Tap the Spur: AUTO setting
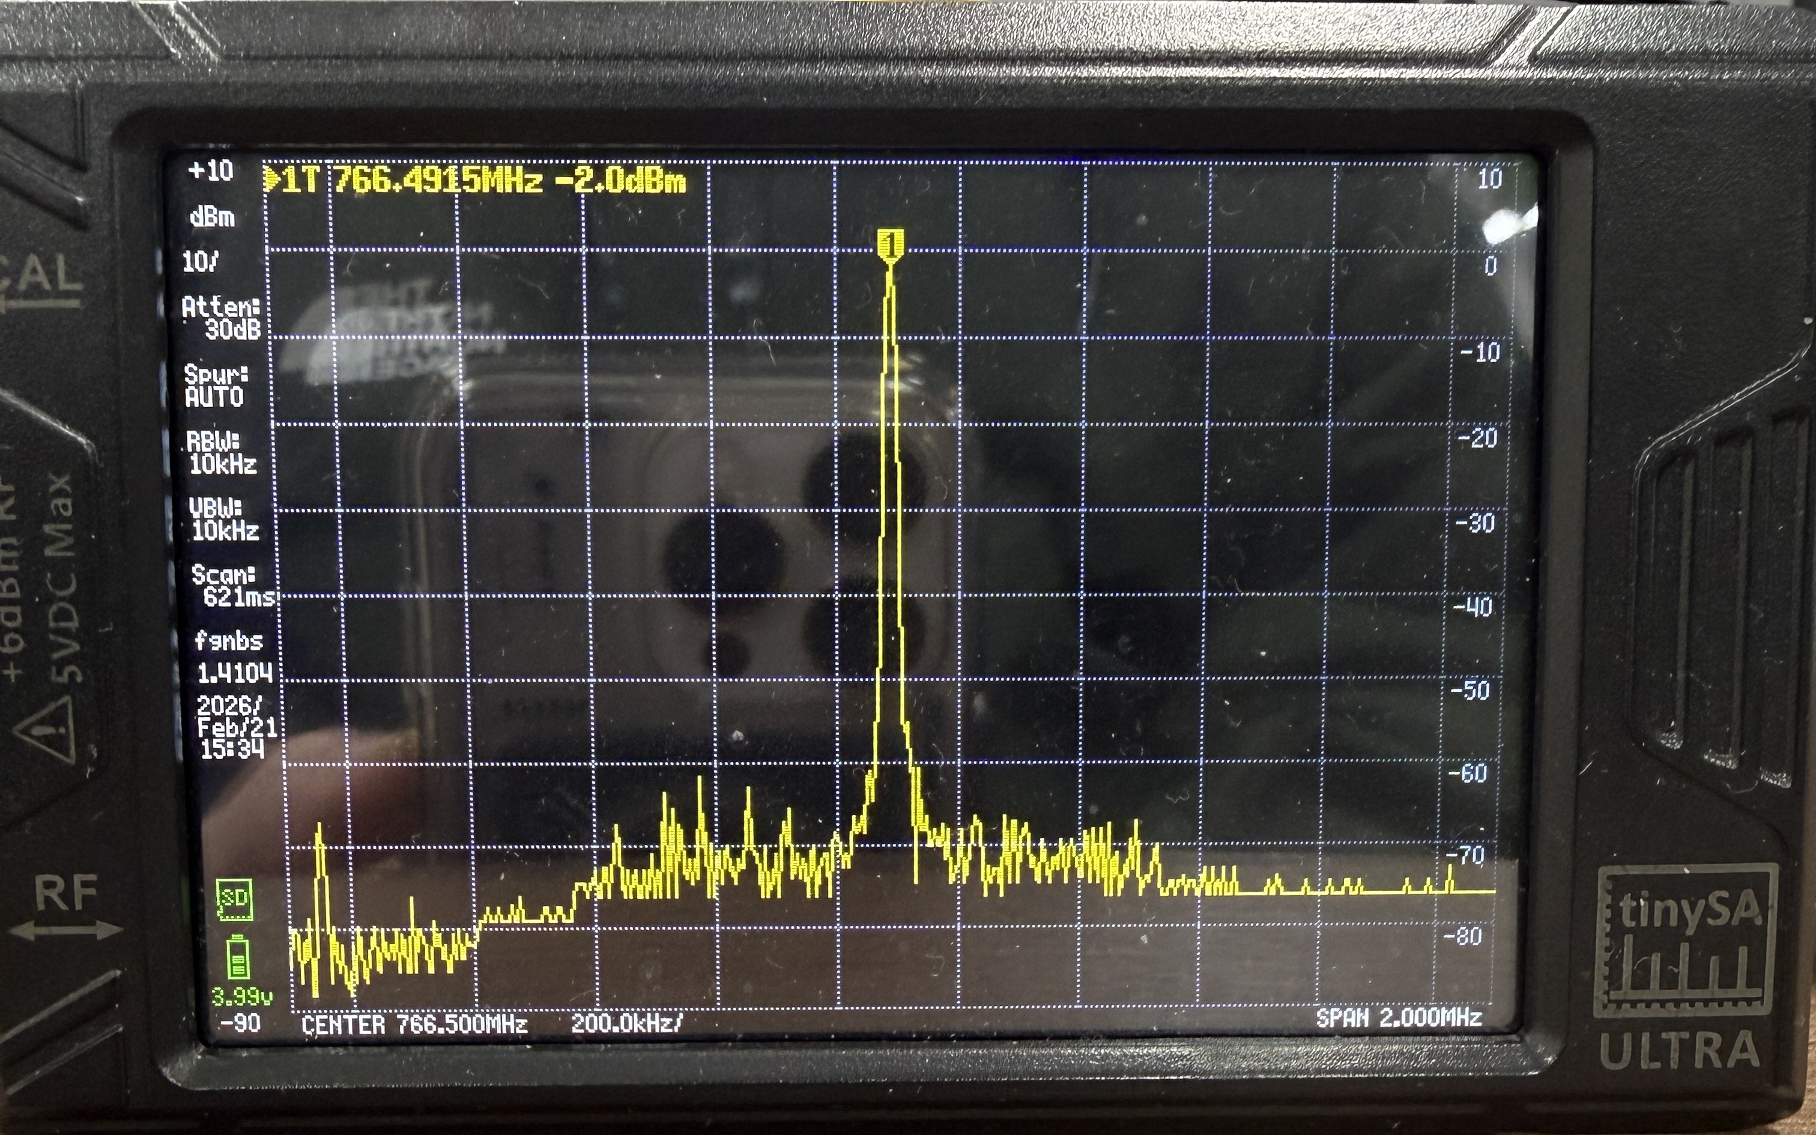Viewport: 1816px width, 1135px height. coord(216,386)
